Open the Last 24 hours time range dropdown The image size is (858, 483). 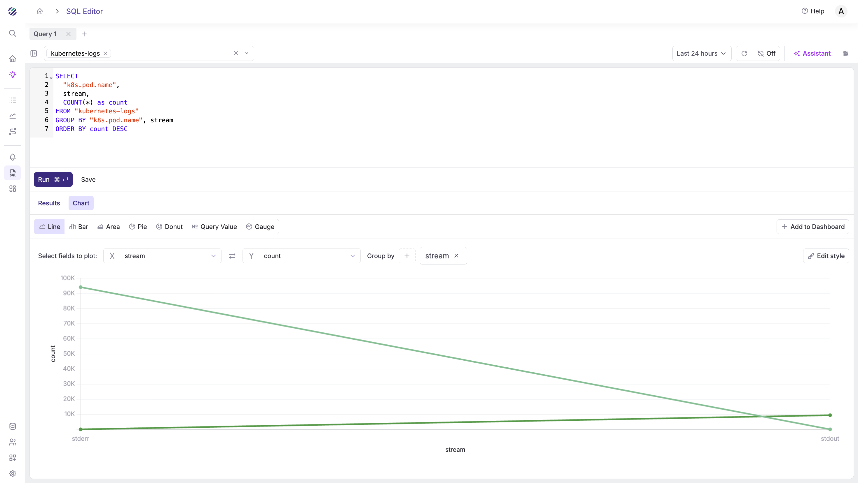[701, 54]
